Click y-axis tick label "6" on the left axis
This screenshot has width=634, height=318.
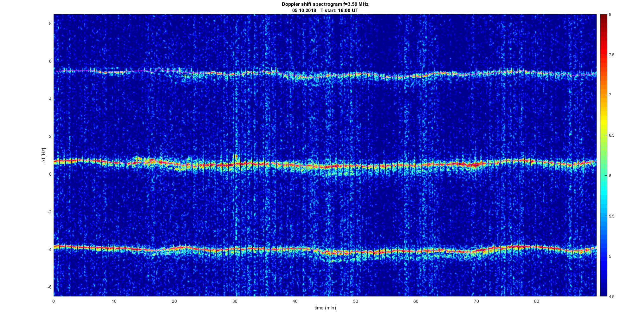[50, 61]
